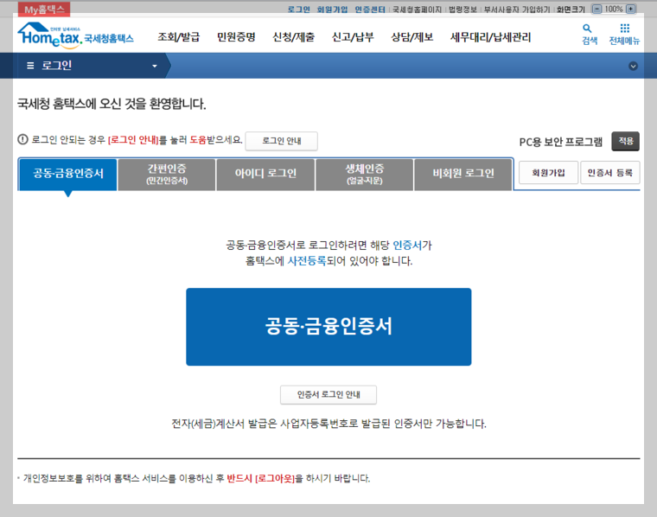
Task: Click the 인증서 로그인 안내 button
Action: point(328,394)
